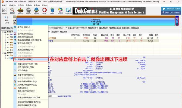Screen dimensions: 182x108
Task: Select 更改分区参数(F11) menu entry
Action: click(31, 50)
